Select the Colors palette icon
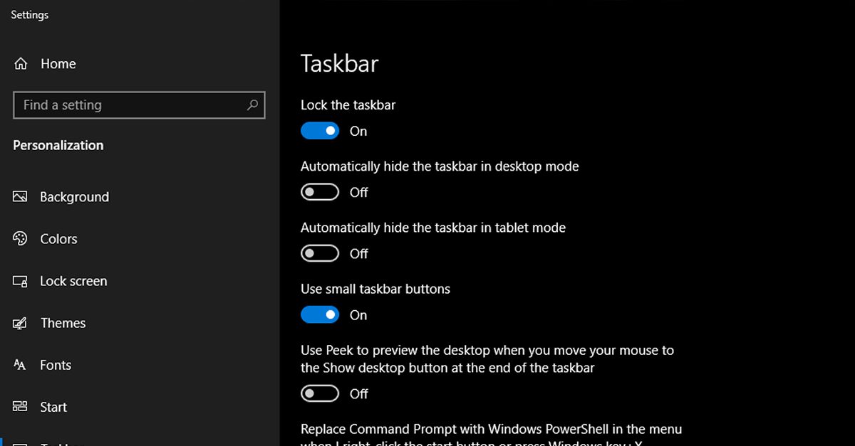The image size is (855, 446). point(21,239)
